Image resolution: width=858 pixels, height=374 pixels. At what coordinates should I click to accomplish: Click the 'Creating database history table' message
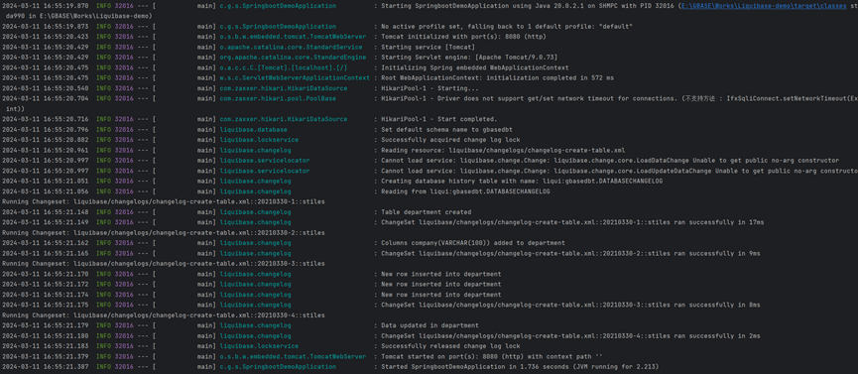pos(522,181)
